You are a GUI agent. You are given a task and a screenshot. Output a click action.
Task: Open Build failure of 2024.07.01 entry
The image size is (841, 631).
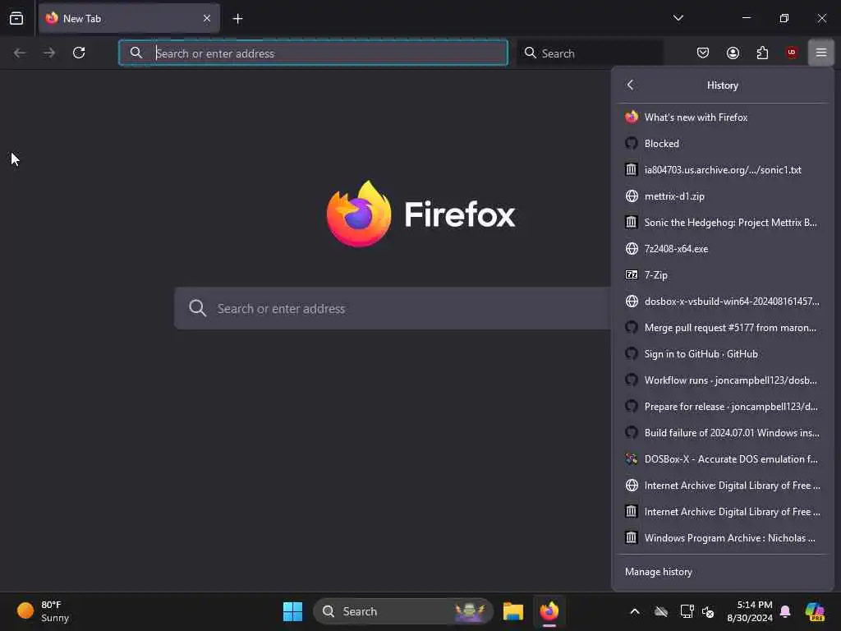(x=723, y=432)
